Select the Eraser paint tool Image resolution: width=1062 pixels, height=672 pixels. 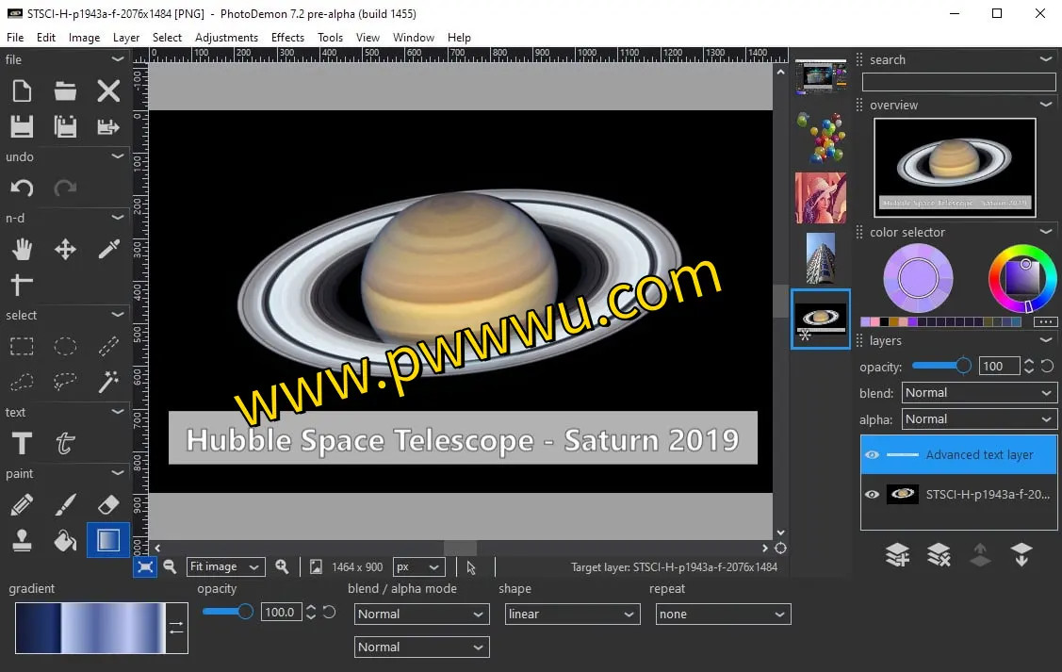[x=108, y=506]
